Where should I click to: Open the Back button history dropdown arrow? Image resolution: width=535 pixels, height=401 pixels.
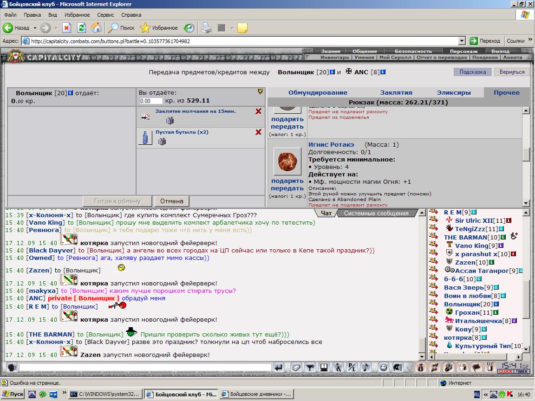(x=35, y=28)
